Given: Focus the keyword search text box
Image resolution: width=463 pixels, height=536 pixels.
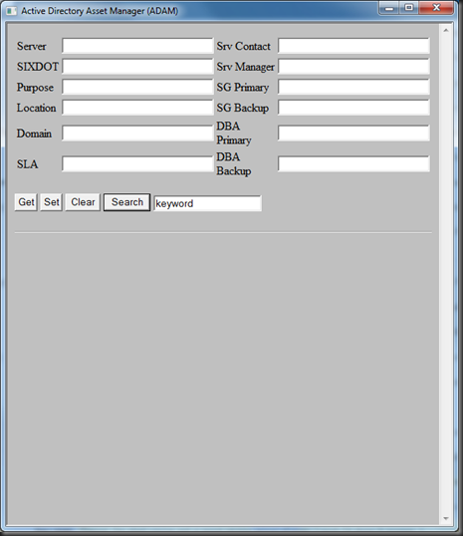Looking at the screenshot, I should click(x=208, y=203).
